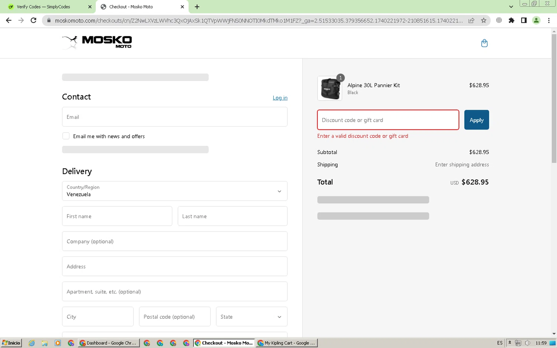Click the globe extension icon in toolbar
The image size is (557, 348).
pyautogui.click(x=499, y=20)
